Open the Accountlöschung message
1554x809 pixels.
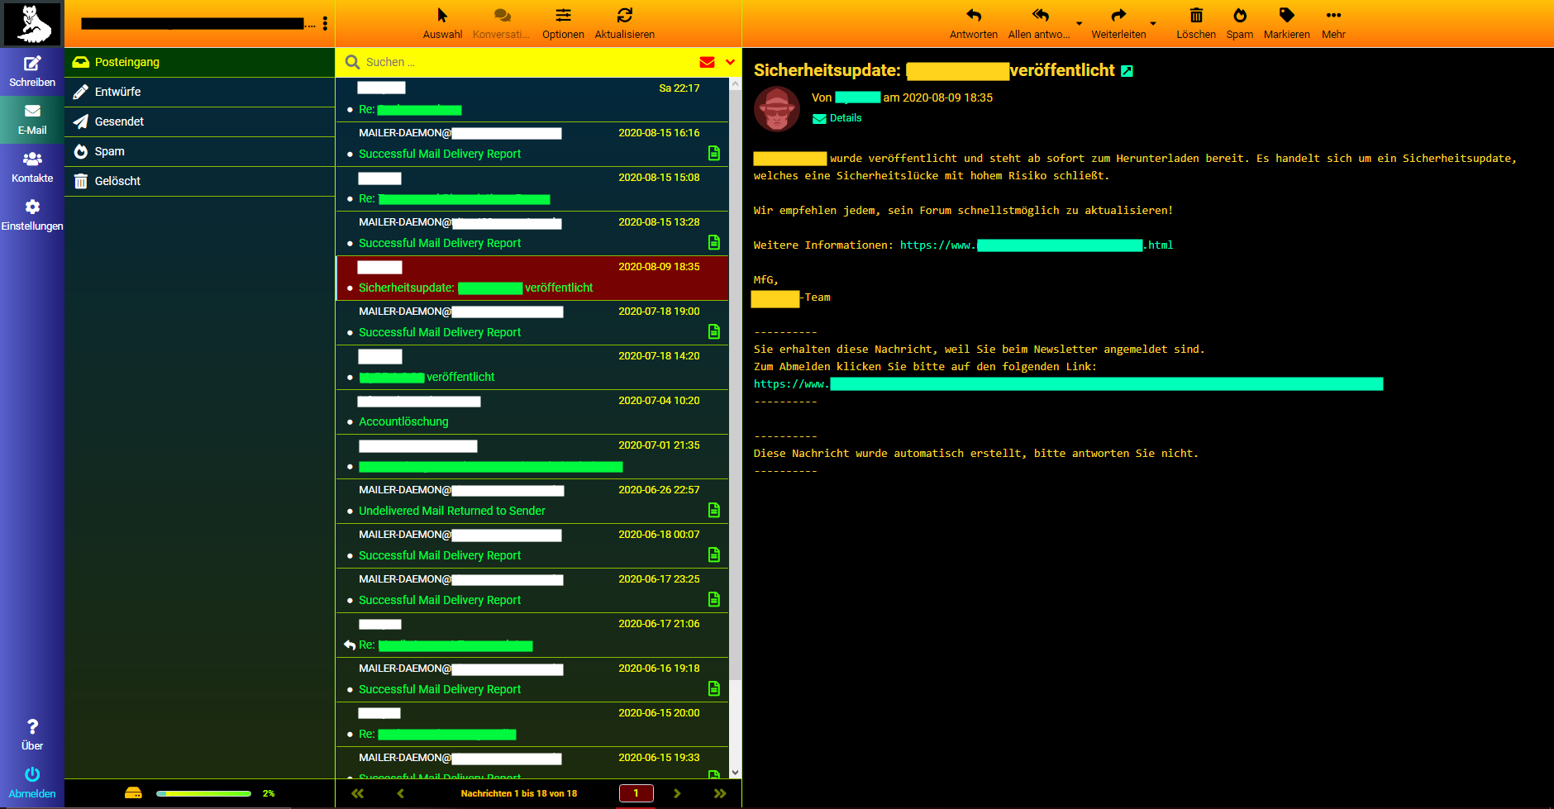pos(403,421)
